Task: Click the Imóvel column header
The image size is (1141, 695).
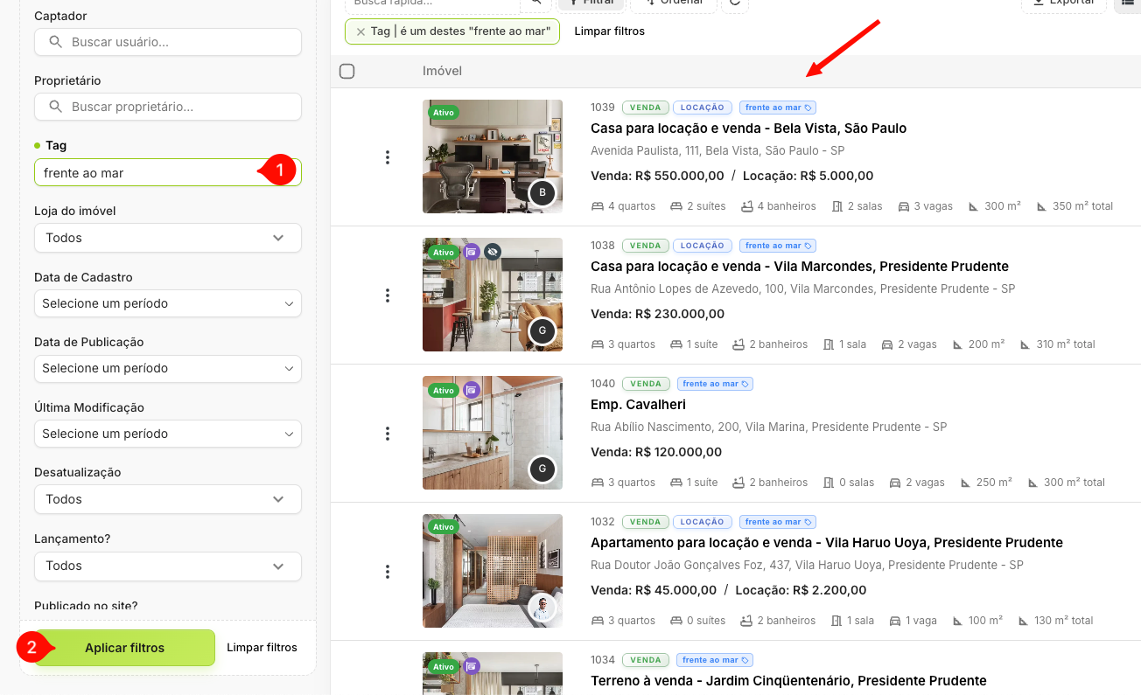Action: tap(442, 71)
